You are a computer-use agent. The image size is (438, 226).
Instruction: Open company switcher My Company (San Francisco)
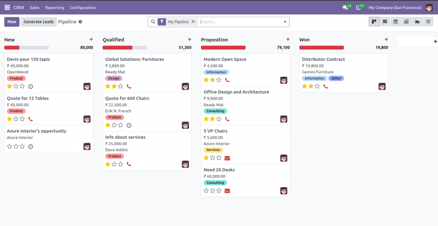(395, 8)
